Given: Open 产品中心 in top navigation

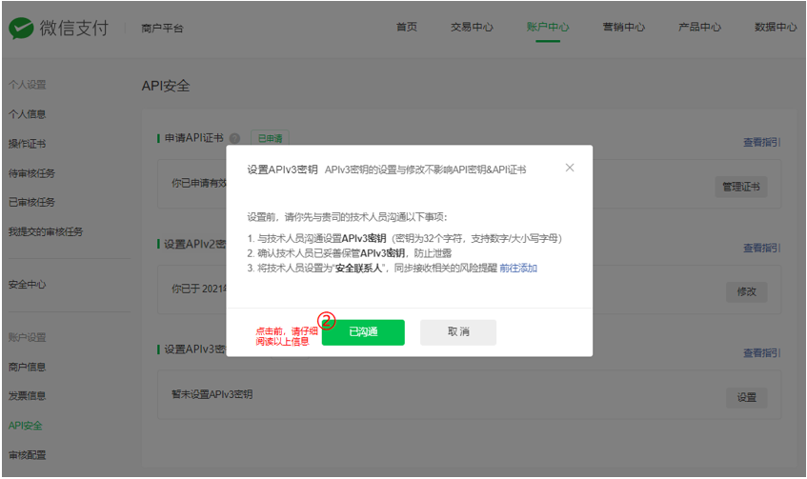Looking at the screenshot, I should (699, 28).
